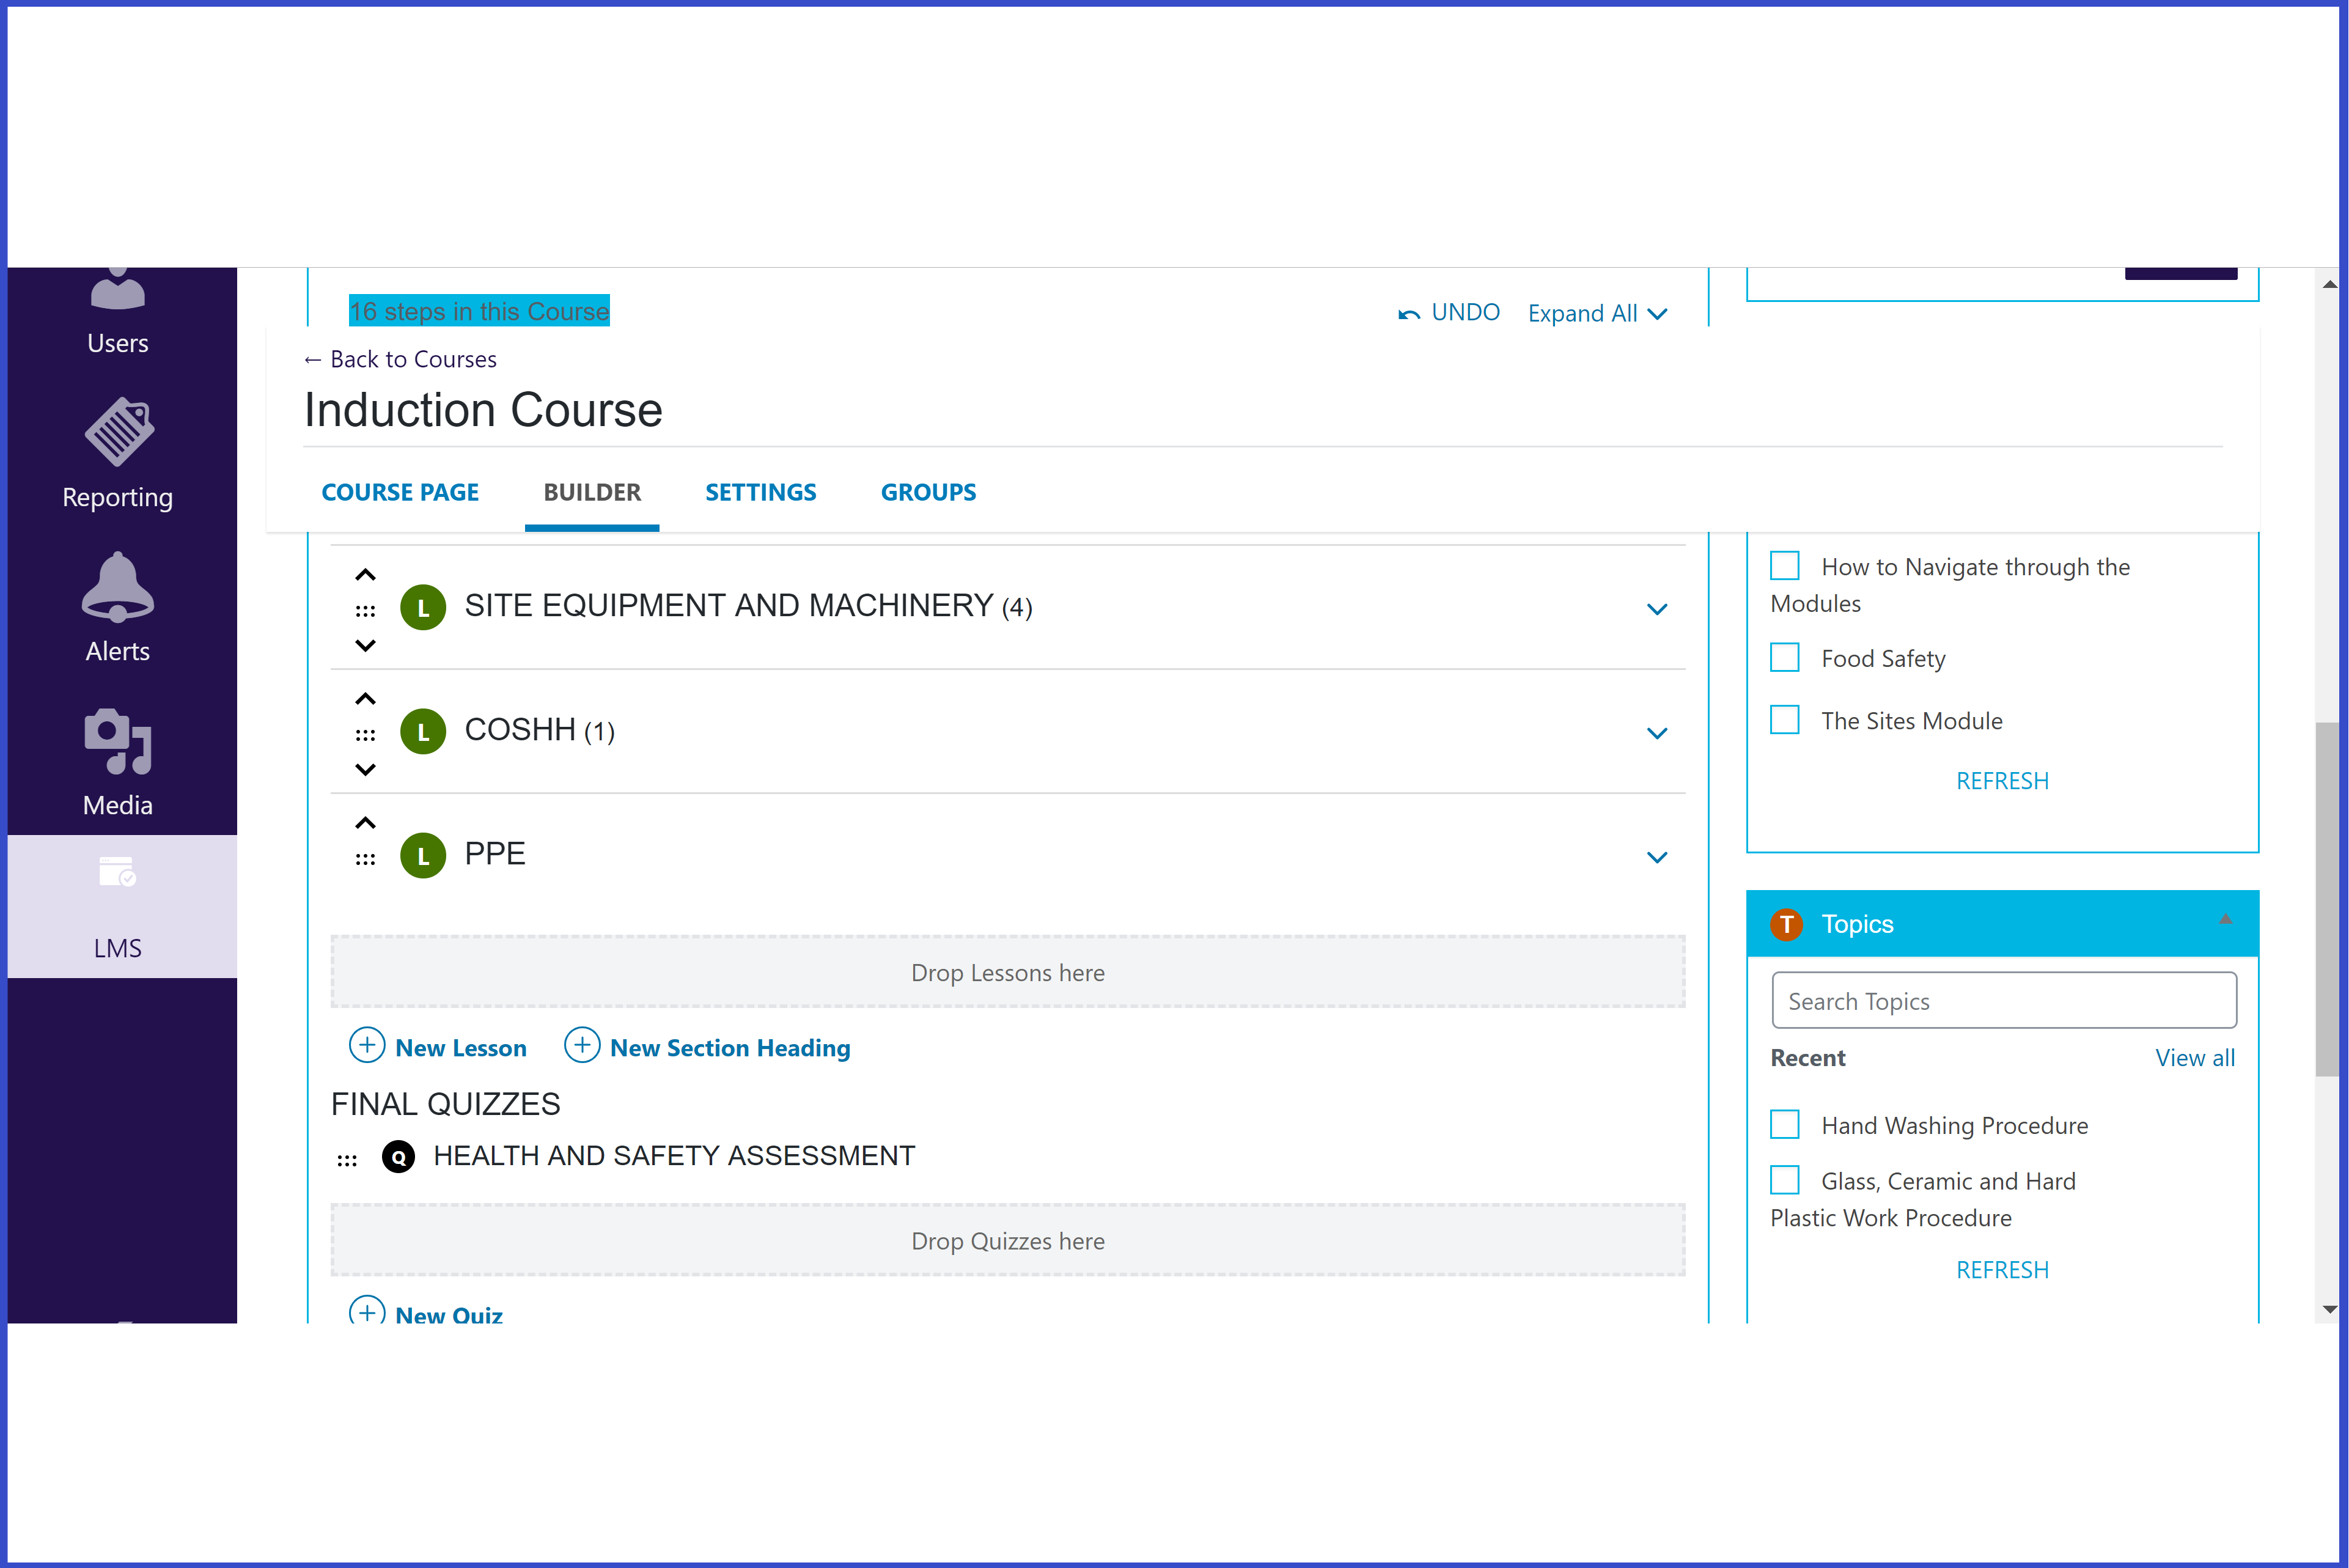Click the PPE lesson title
2349x1568 pixels.
click(495, 854)
